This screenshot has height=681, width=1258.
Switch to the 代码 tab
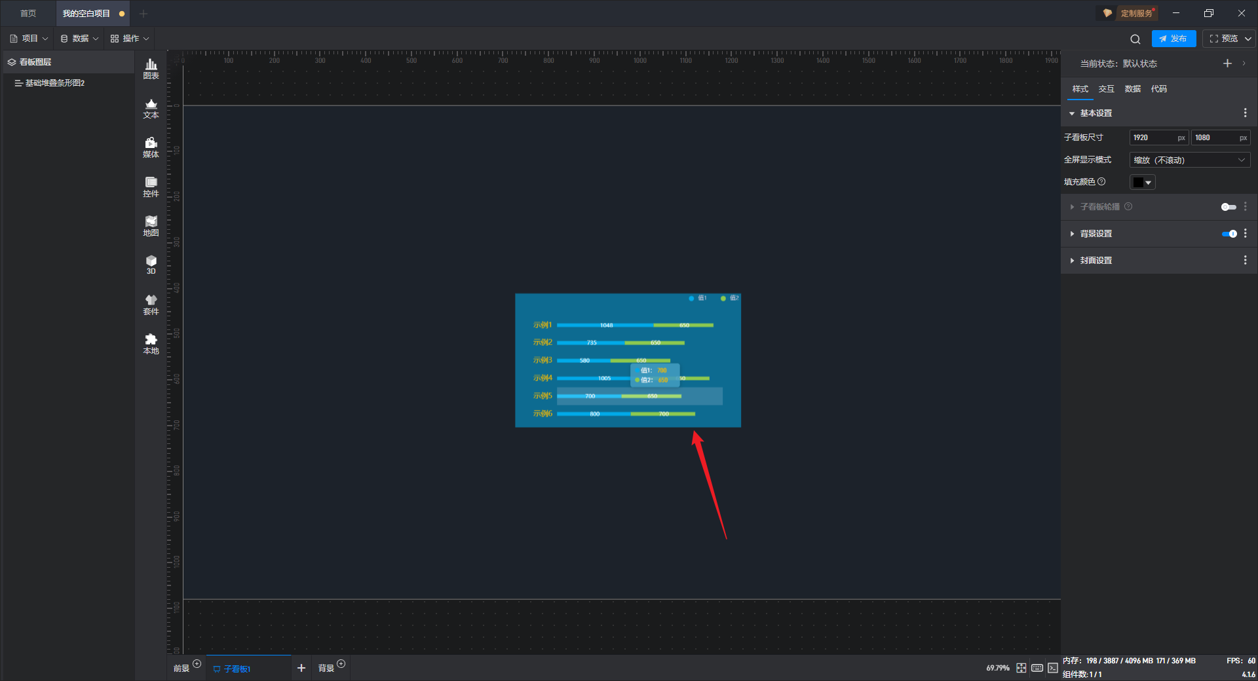tap(1158, 89)
